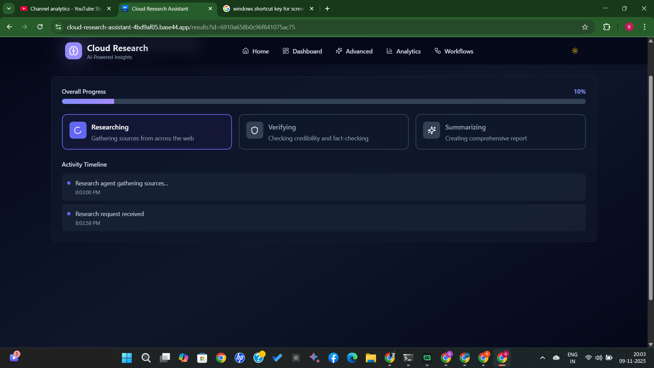Bookmark this page with star icon
The image size is (654, 368).
pos(585,27)
